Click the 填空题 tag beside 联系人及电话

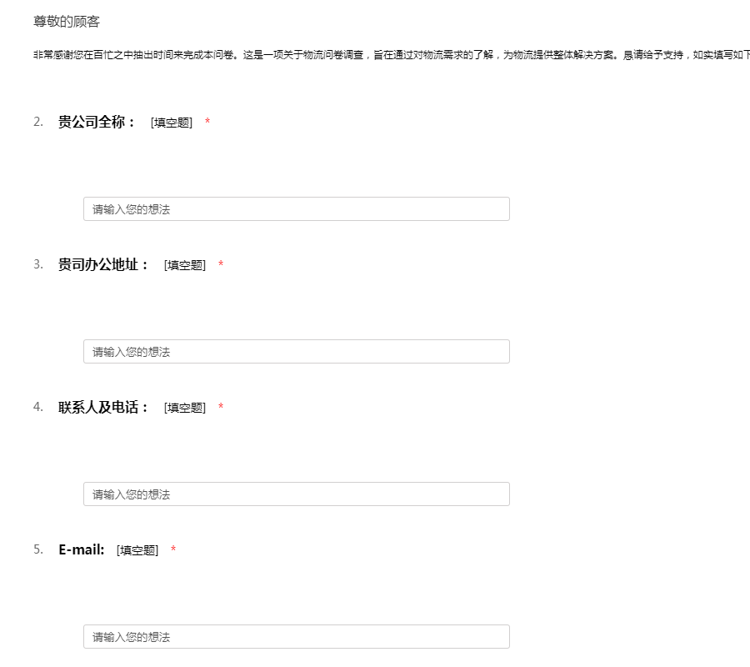click(x=185, y=409)
